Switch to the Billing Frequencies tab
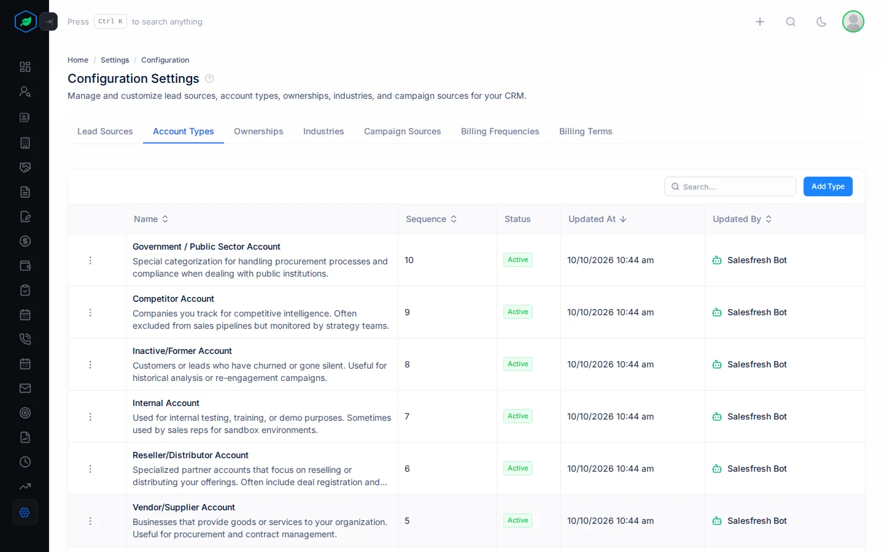This screenshot has height=552, width=884. pyautogui.click(x=500, y=131)
